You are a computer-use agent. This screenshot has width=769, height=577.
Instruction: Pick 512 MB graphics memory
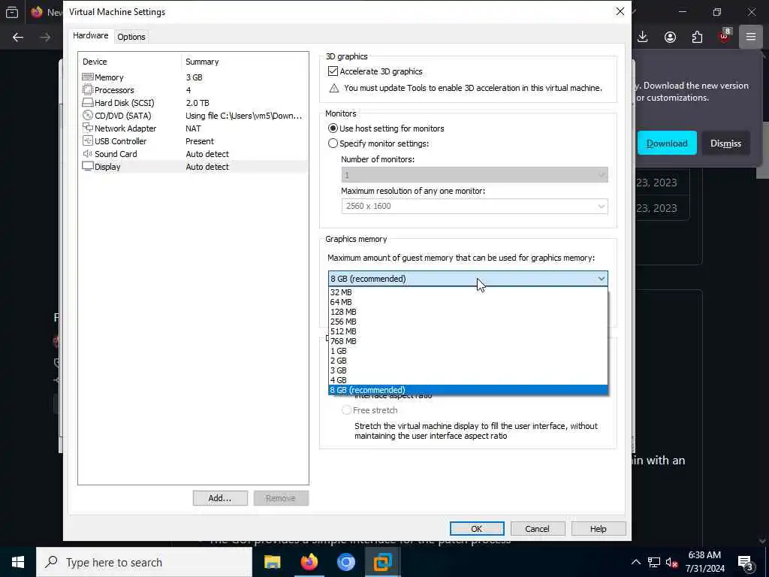468,331
